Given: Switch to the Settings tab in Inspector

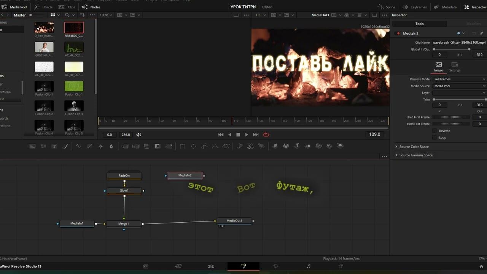Looking at the screenshot, I should click(x=454, y=67).
